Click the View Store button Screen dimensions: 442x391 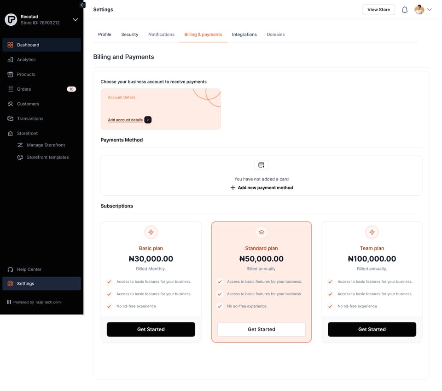(378, 10)
